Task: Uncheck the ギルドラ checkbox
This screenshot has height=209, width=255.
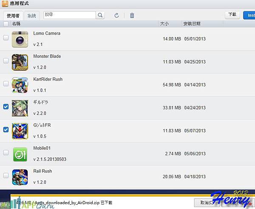Action: [6, 107]
